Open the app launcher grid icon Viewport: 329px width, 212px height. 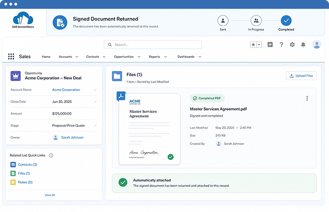pyautogui.click(x=11, y=57)
